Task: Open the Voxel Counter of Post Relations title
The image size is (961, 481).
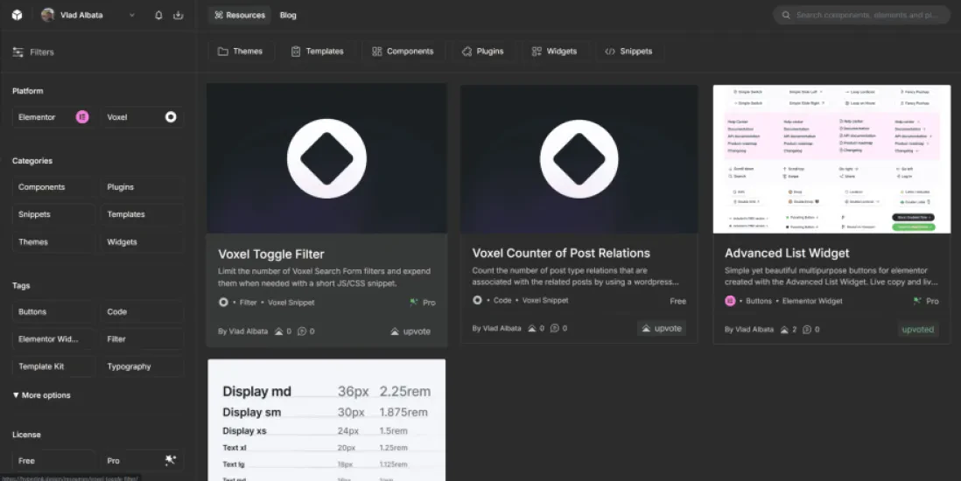Action: point(561,253)
